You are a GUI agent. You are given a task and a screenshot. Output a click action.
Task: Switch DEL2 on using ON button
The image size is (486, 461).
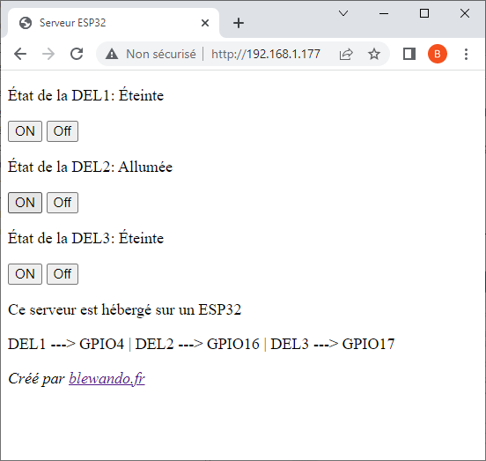[25, 203]
